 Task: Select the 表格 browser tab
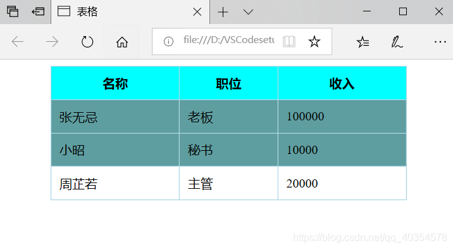point(130,12)
